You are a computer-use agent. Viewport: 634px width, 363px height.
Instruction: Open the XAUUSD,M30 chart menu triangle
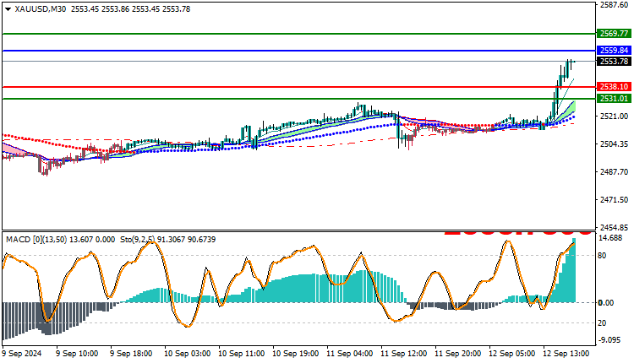click(8, 9)
